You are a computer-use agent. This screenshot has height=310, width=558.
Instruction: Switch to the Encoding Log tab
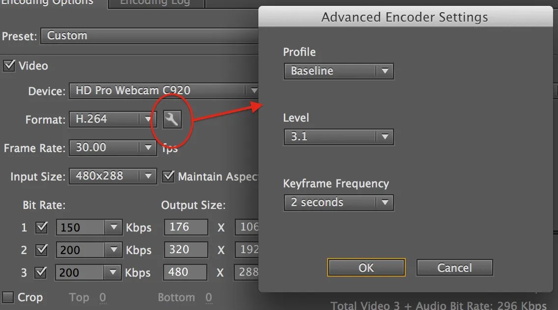tap(155, 3)
